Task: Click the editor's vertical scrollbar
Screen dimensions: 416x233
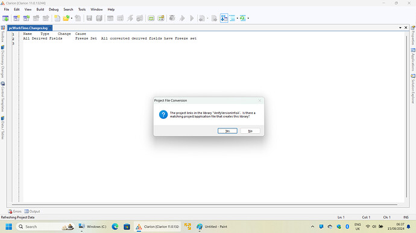Action: pyautogui.click(x=406, y=116)
